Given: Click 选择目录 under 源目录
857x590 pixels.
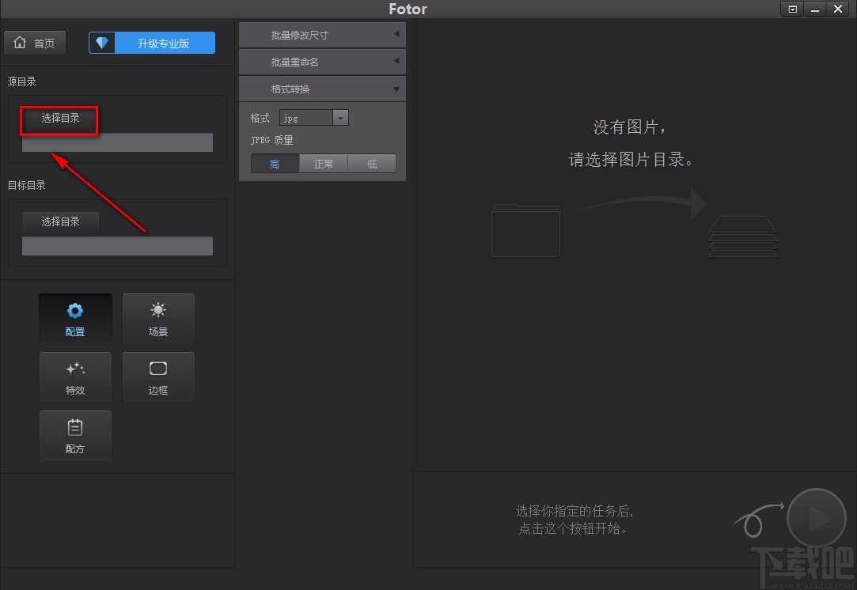Looking at the screenshot, I should coord(59,118).
